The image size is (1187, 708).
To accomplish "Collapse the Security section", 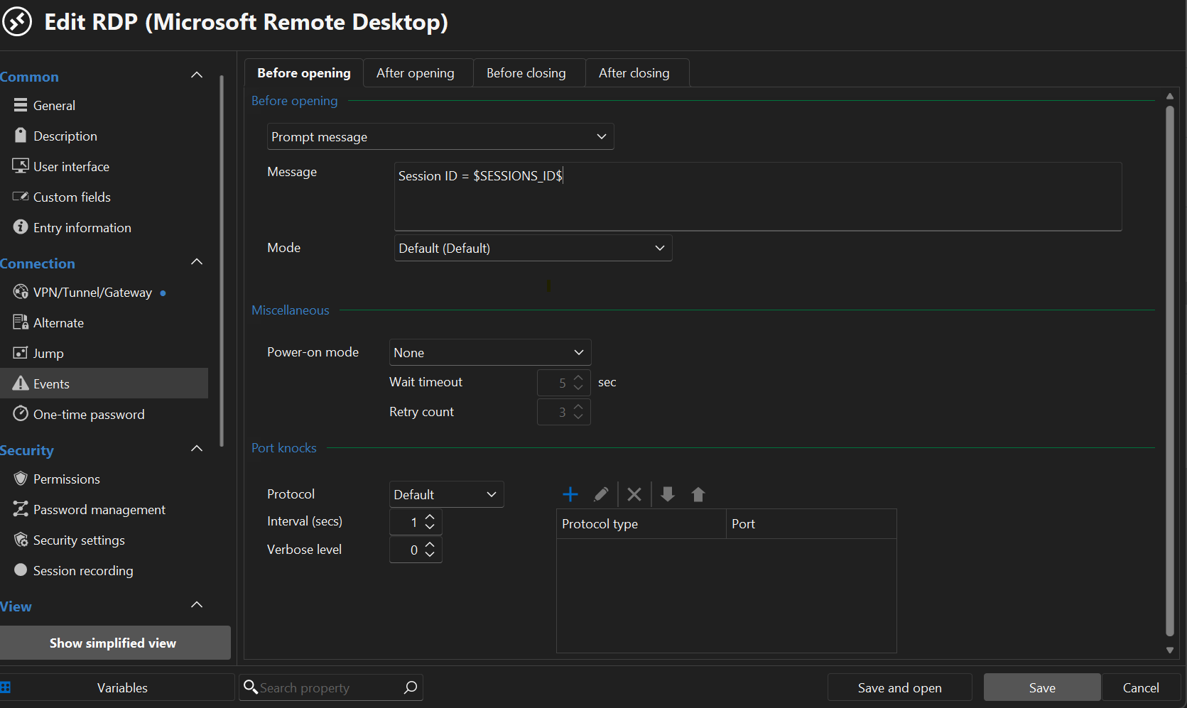I will [197, 449].
